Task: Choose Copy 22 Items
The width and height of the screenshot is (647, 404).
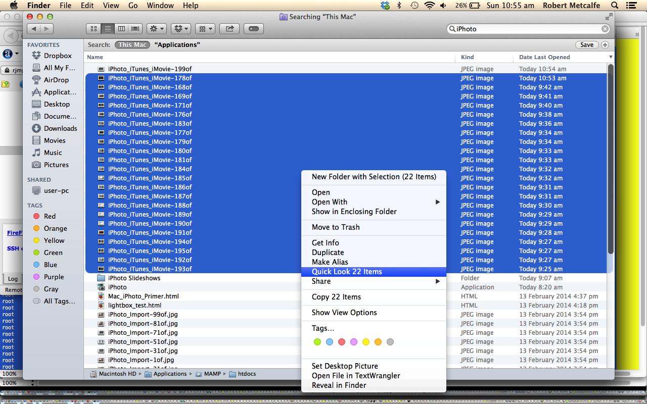Action: 374,297
